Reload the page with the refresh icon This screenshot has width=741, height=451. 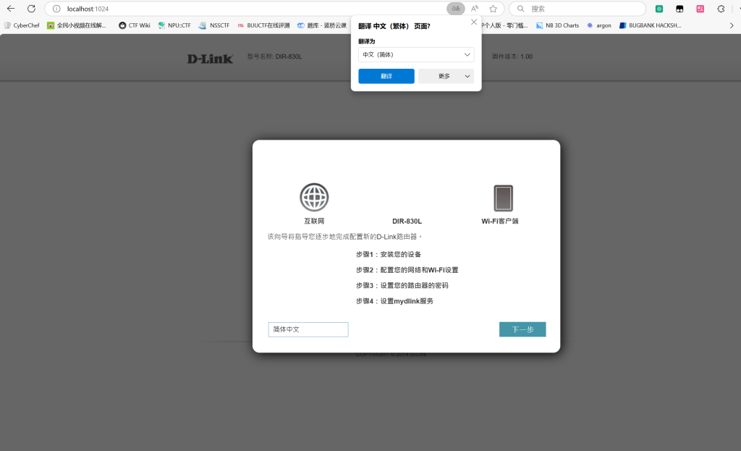point(31,9)
